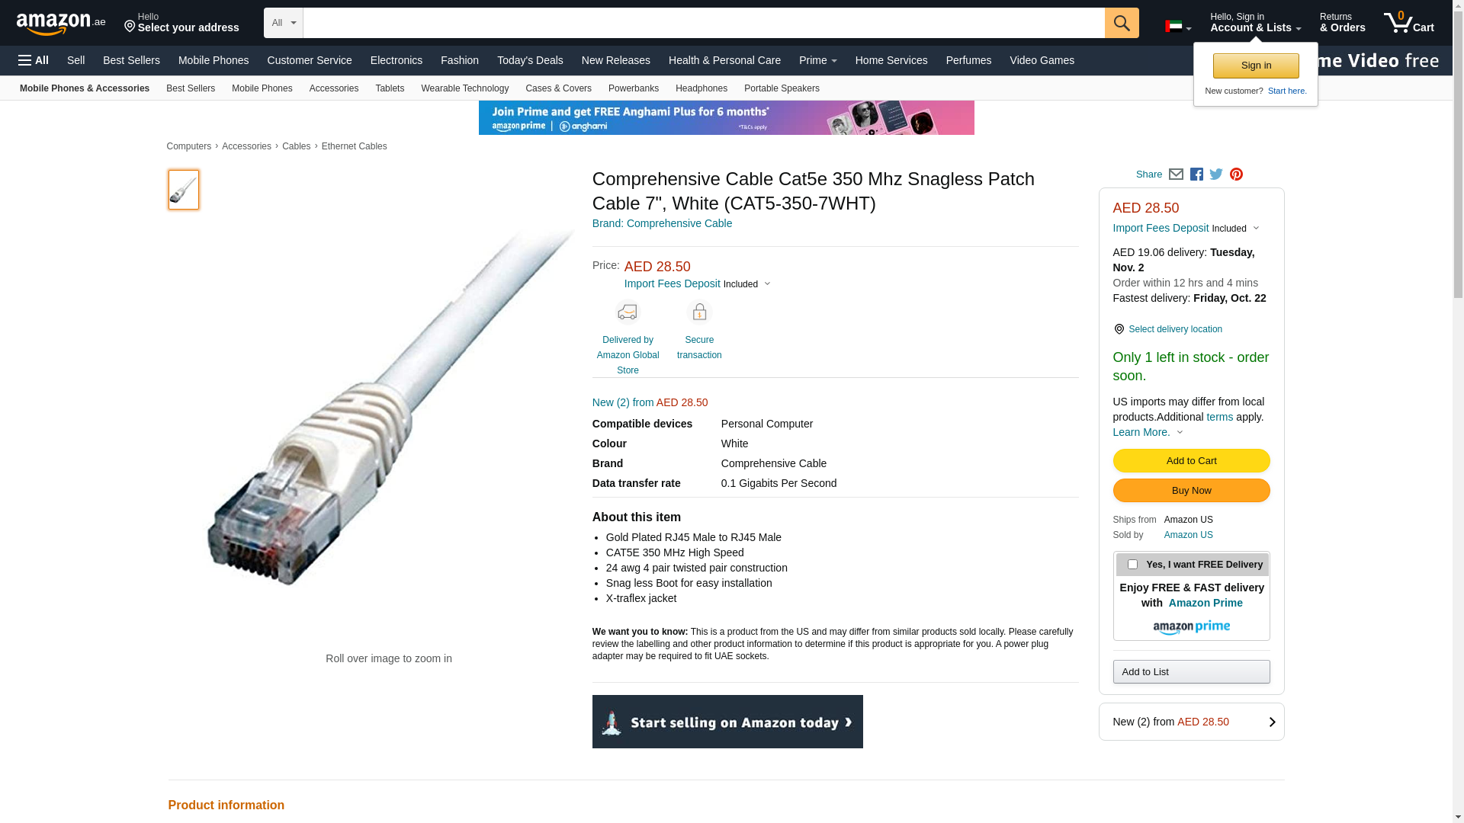The height and width of the screenshot is (823, 1464).
Task: Expand the Learn More disclosure
Action: click(1148, 432)
